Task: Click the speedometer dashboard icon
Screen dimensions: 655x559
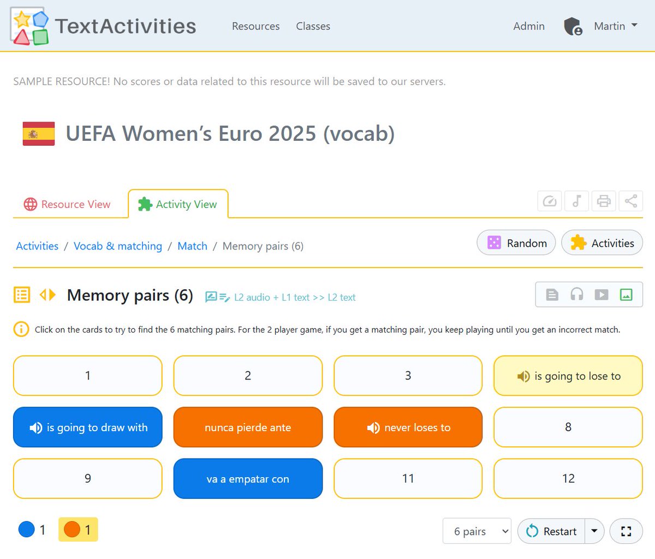Action: 550,201
